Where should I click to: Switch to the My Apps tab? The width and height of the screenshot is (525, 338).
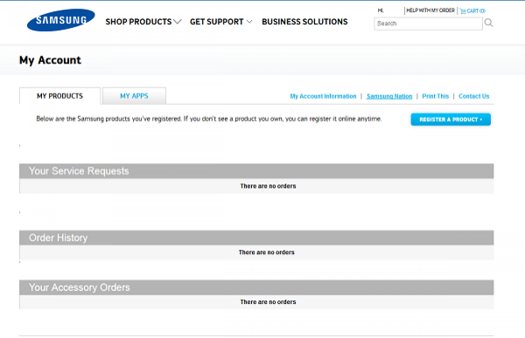coord(134,96)
